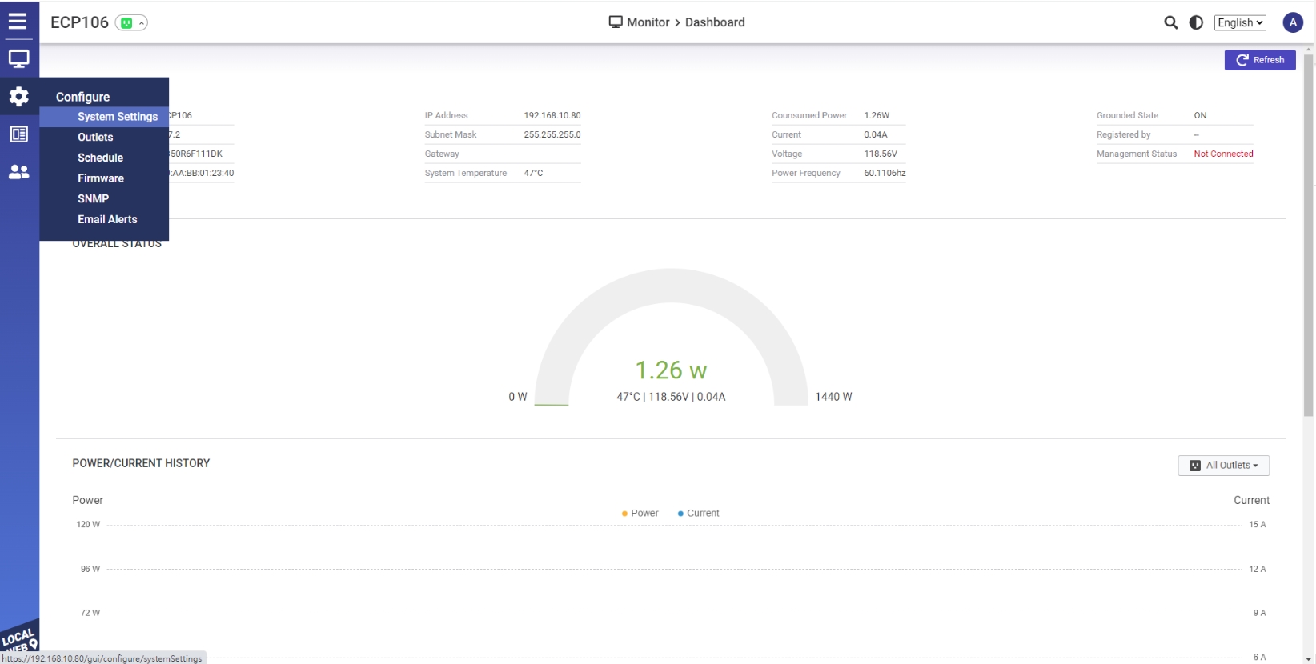Expand the ECP106 device status dropdown
Image resolution: width=1316 pixels, height=664 pixels.
[x=132, y=23]
